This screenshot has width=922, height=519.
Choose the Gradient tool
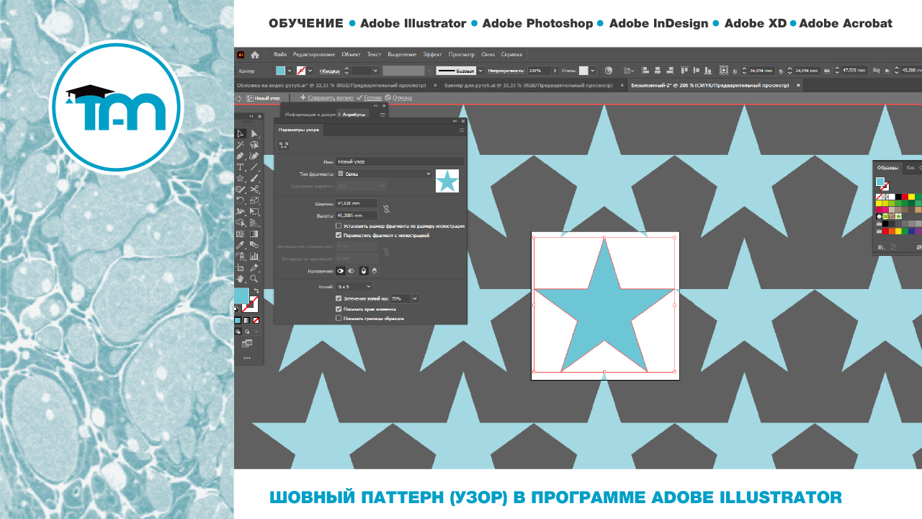(254, 234)
